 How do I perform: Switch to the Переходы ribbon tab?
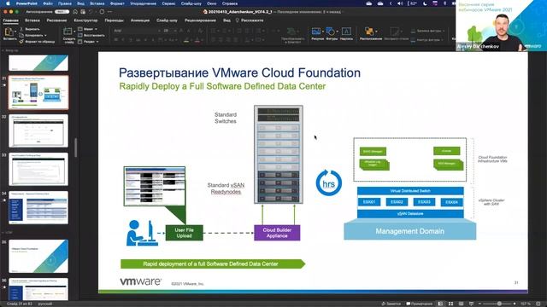[114, 20]
